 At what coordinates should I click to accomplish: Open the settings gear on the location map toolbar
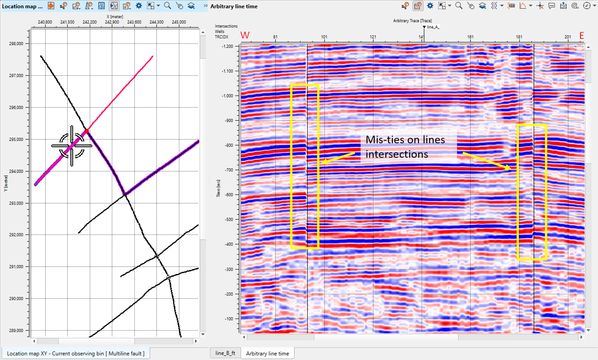tap(138, 6)
